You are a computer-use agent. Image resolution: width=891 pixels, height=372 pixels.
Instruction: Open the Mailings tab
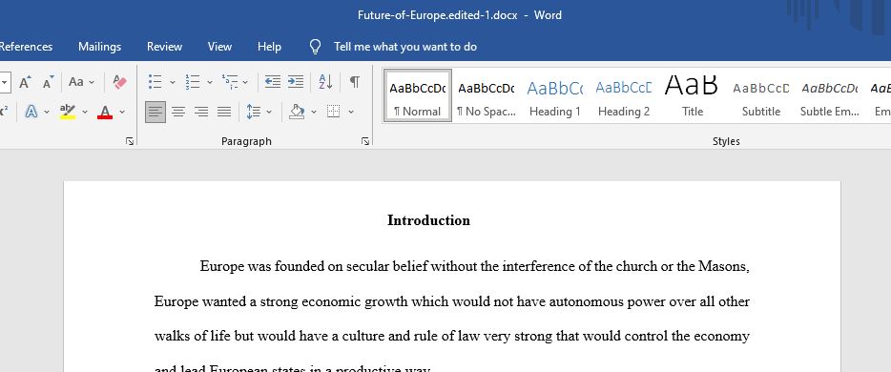point(99,47)
